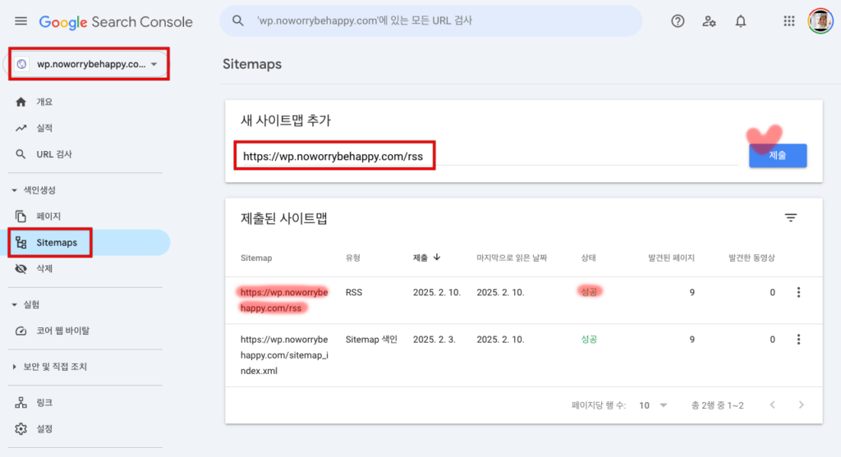Open the wp.noworrybehappy.com/rss sitemap entry
This screenshot has height=457, width=841.
click(x=284, y=300)
